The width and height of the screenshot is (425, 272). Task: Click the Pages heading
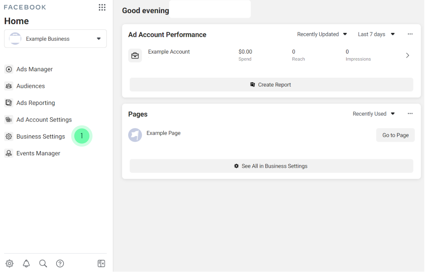(138, 114)
